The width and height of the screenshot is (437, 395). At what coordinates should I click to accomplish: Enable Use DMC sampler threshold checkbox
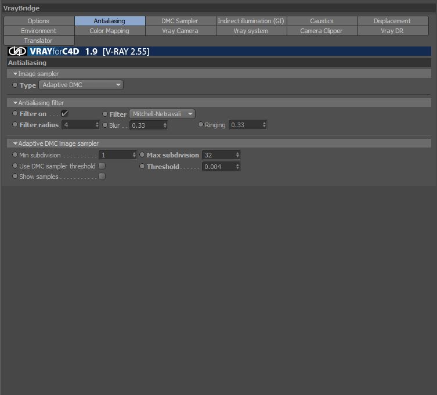point(102,166)
